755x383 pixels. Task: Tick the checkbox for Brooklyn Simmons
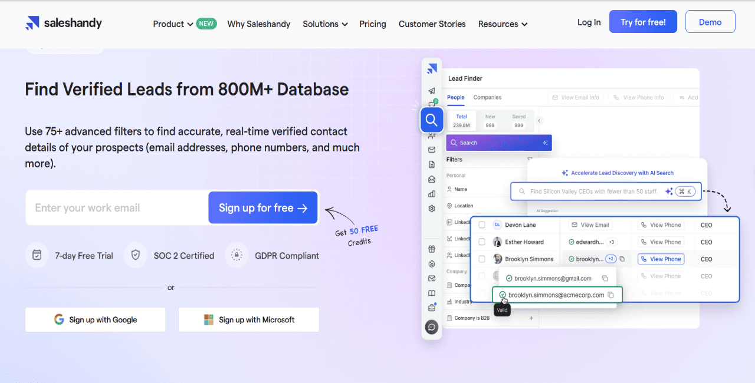(x=482, y=259)
